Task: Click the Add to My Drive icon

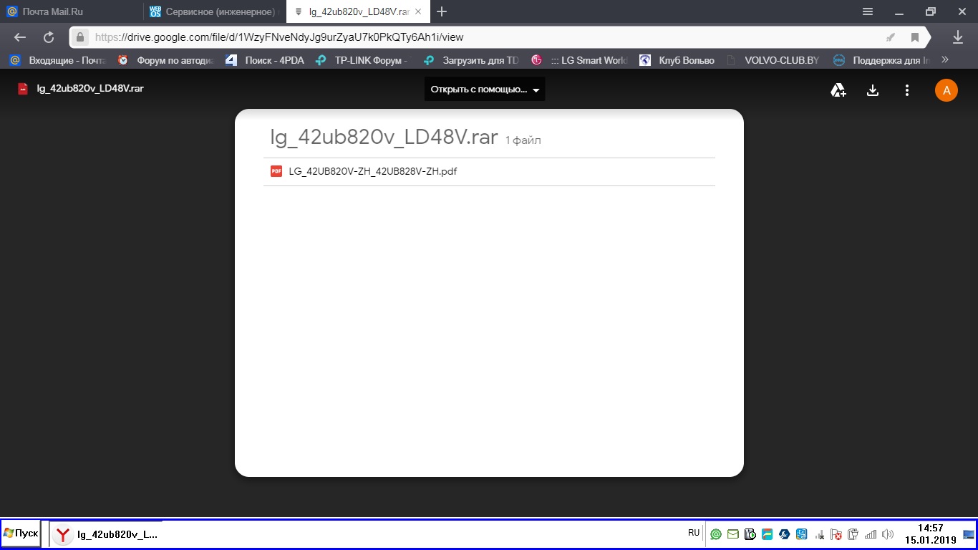Action: coord(838,90)
